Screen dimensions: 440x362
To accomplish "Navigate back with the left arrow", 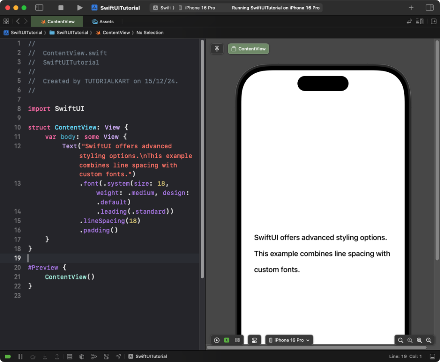I will point(17,21).
